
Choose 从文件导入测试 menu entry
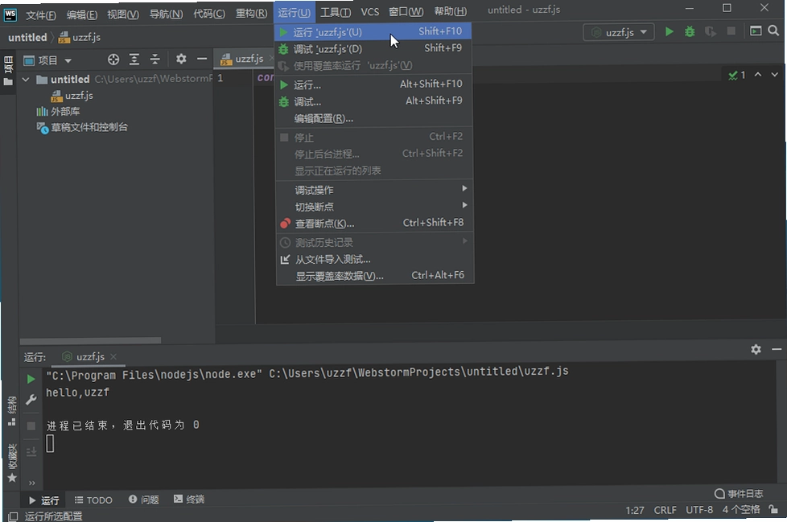point(375,259)
